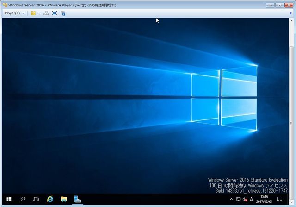Open the Windows Start menu
The image size is (296, 207).
[x=9, y=199]
